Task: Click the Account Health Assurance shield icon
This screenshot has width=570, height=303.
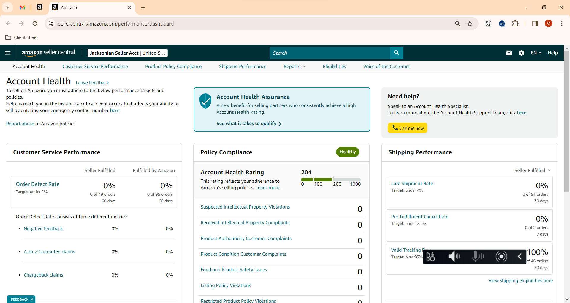Action: (x=205, y=101)
